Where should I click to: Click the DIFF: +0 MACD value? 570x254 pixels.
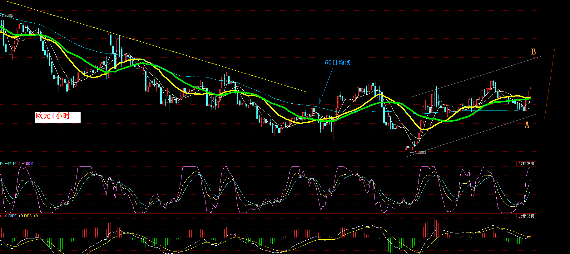[16, 216]
